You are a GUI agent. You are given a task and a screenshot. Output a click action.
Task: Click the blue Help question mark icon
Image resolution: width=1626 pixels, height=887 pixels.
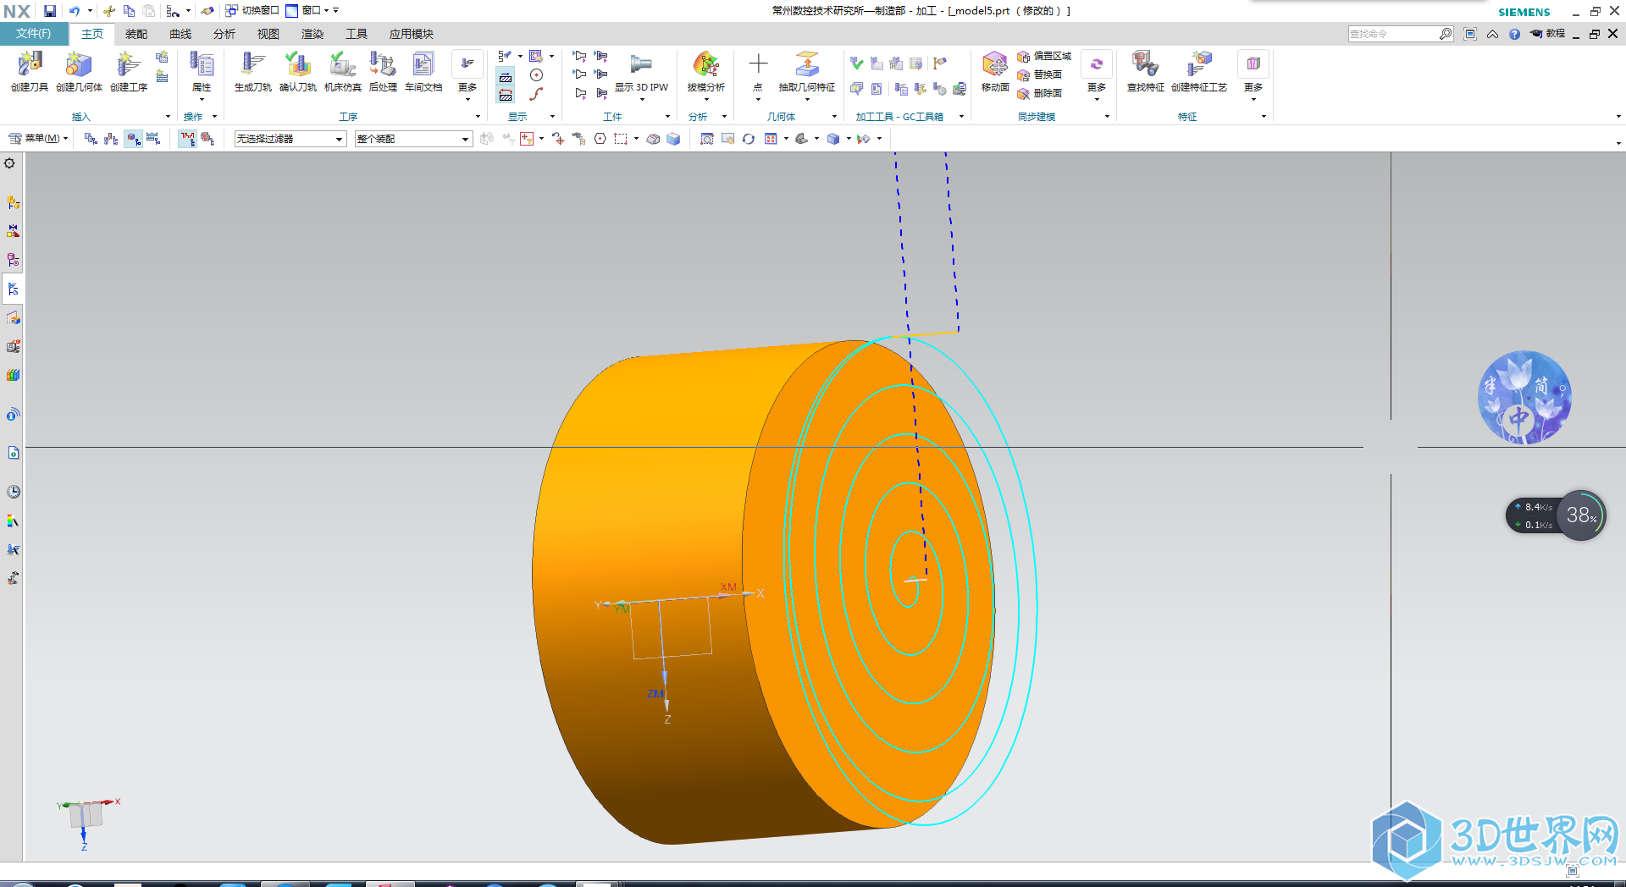coord(1514,34)
